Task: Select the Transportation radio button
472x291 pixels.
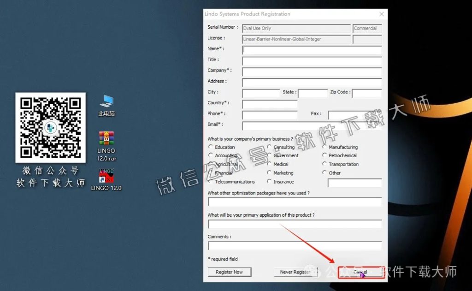Action: (325, 164)
